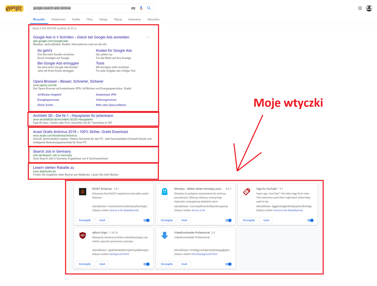Open the So geht's sitelink

45,51
